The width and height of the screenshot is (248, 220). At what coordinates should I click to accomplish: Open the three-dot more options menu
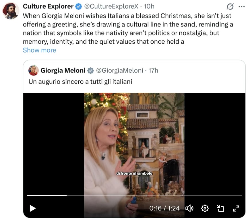[242, 6]
